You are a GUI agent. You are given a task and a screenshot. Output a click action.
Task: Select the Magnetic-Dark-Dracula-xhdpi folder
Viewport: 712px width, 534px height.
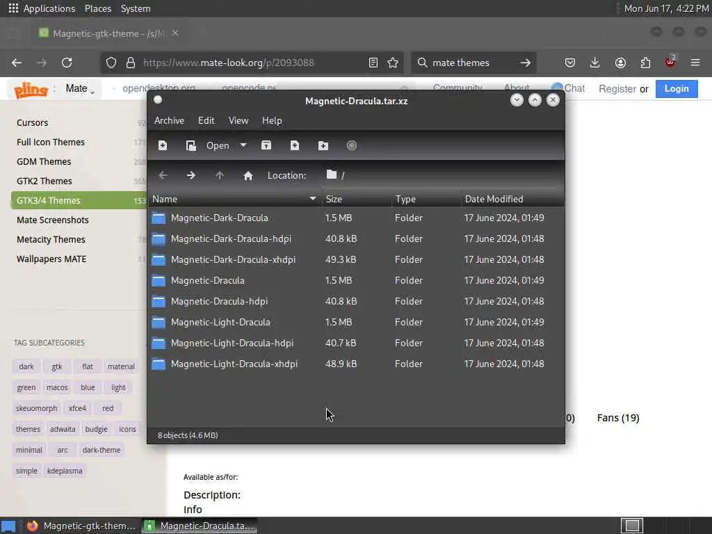pos(356,260)
